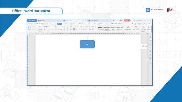Open the New Style dropdown
This screenshot has height=102, width=182.
point(128,28)
